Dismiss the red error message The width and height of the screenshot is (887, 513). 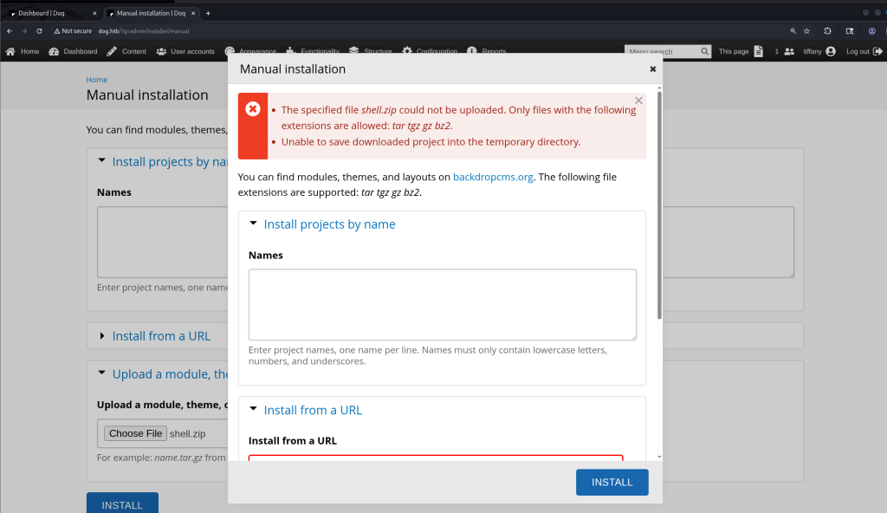pos(638,101)
